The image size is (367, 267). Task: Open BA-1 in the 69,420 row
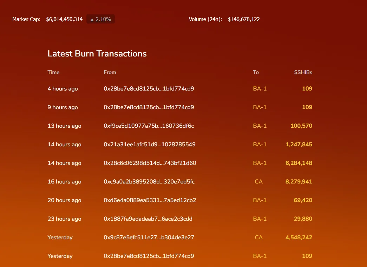pyautogui.click(x=260, y=200)
